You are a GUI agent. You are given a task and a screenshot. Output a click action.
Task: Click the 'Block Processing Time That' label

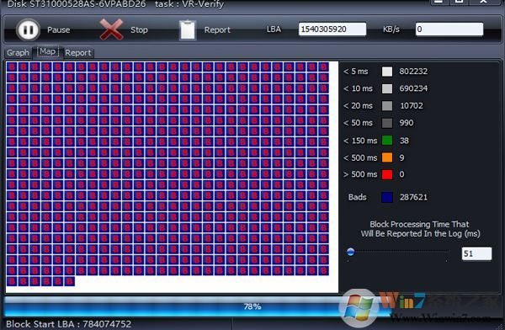coord(419,224)
